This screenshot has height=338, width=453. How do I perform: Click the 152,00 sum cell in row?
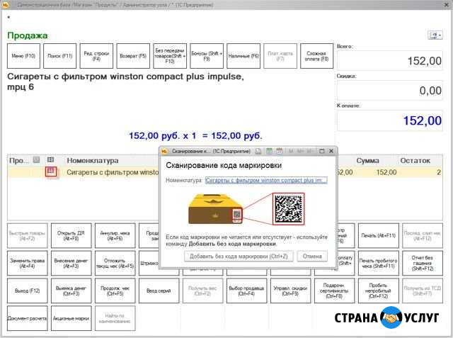coord(386,172)
